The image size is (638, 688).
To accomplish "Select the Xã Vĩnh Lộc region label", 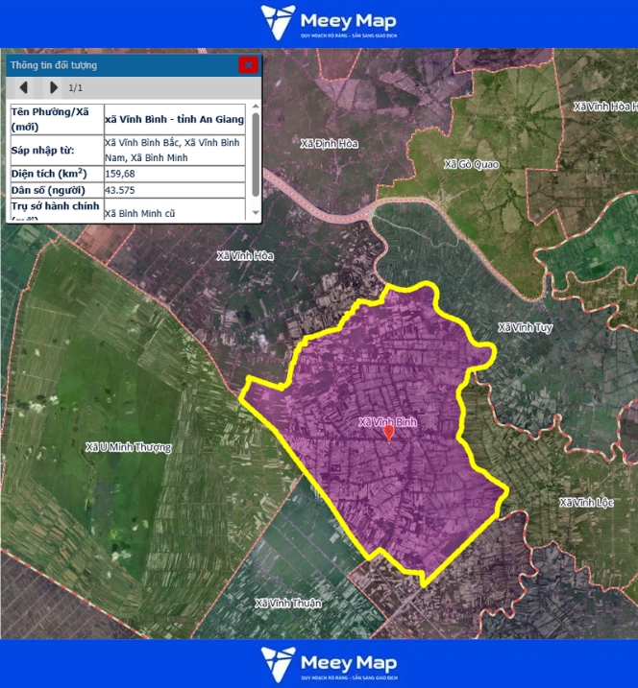I will pos(586,503).
